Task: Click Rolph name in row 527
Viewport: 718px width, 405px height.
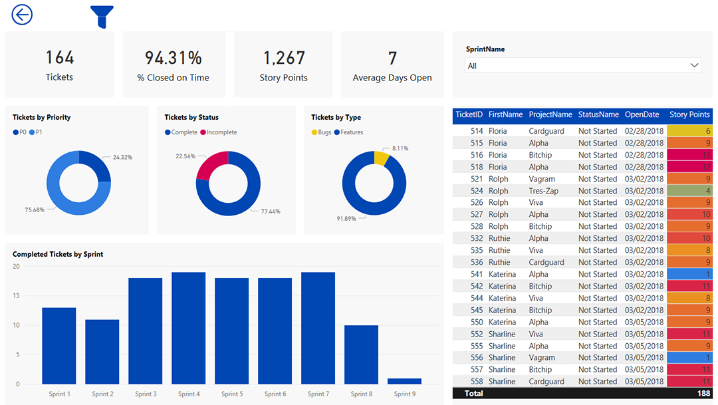Action: point(498,214)
